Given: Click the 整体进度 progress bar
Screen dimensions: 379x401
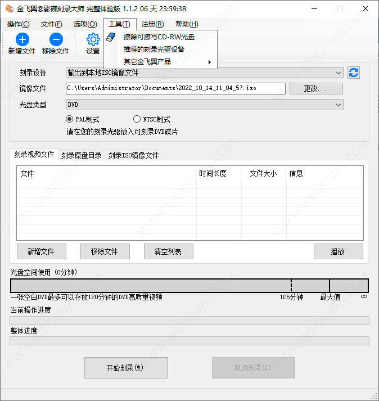Looking at the screenshot, I should click(189, 341).
